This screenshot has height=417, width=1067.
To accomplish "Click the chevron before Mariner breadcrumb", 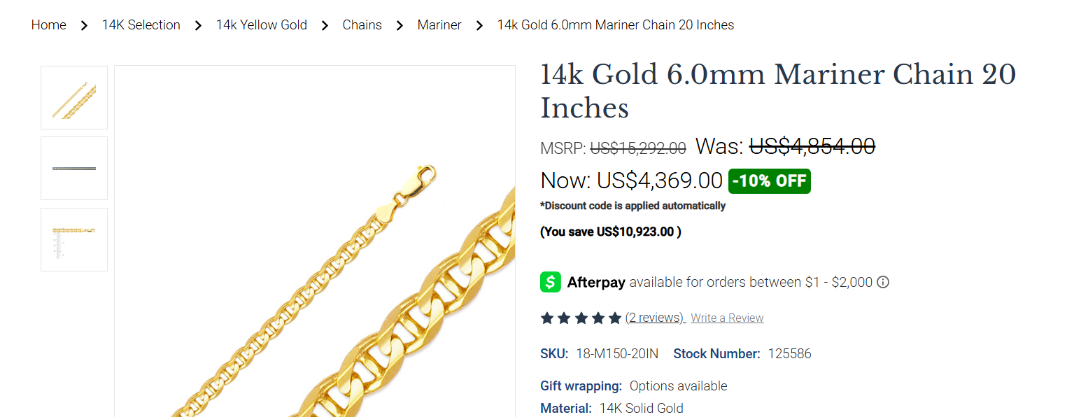I will [400, 25].
